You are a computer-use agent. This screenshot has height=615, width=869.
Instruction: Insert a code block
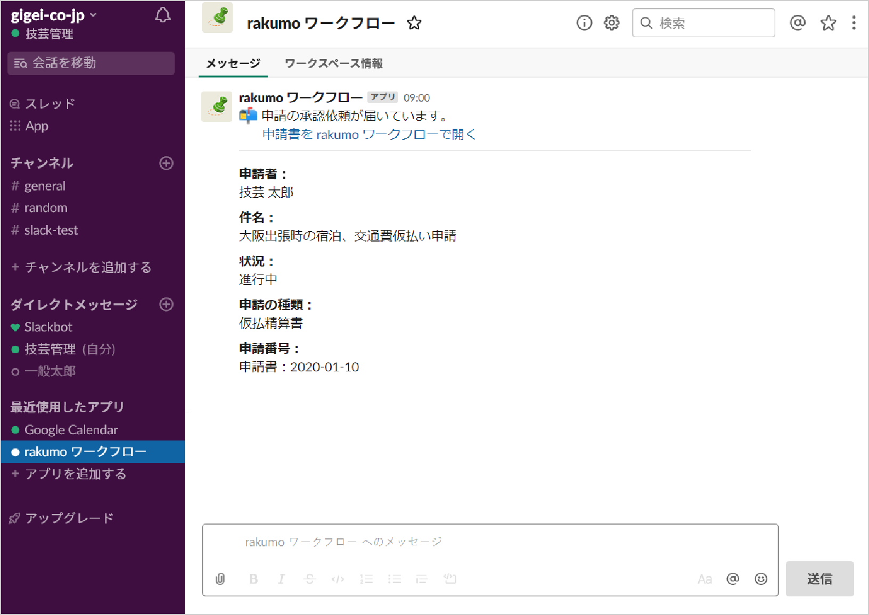click(x=450, y=579)
